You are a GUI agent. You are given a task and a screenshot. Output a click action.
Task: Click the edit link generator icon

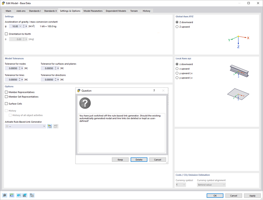56,126
